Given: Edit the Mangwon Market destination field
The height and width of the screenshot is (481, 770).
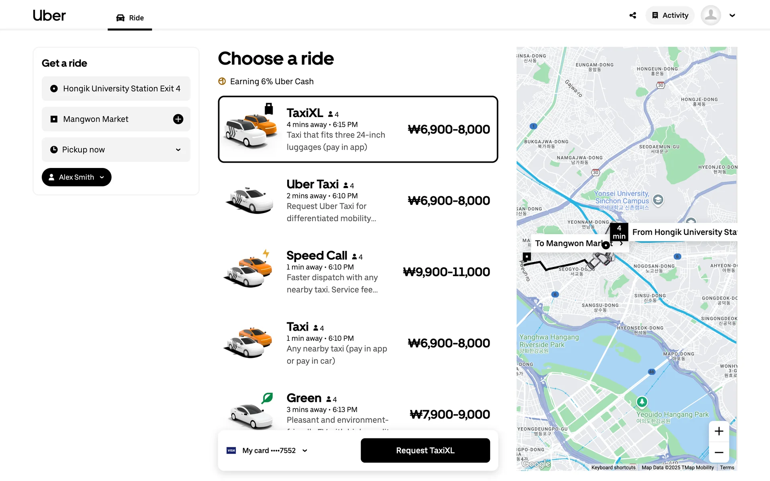Looking at the screenshot, I should 108,119.
